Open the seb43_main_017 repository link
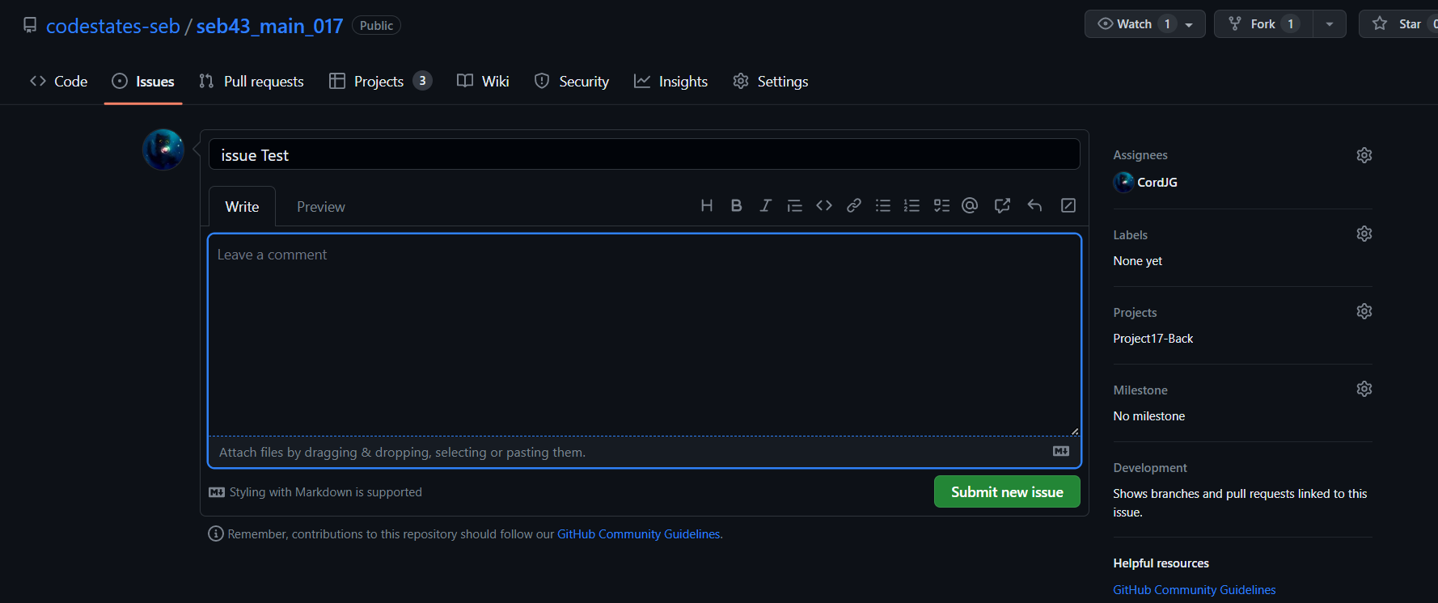 [269, 26]
